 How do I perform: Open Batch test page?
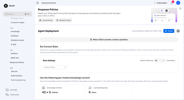(x=15, y=58)
